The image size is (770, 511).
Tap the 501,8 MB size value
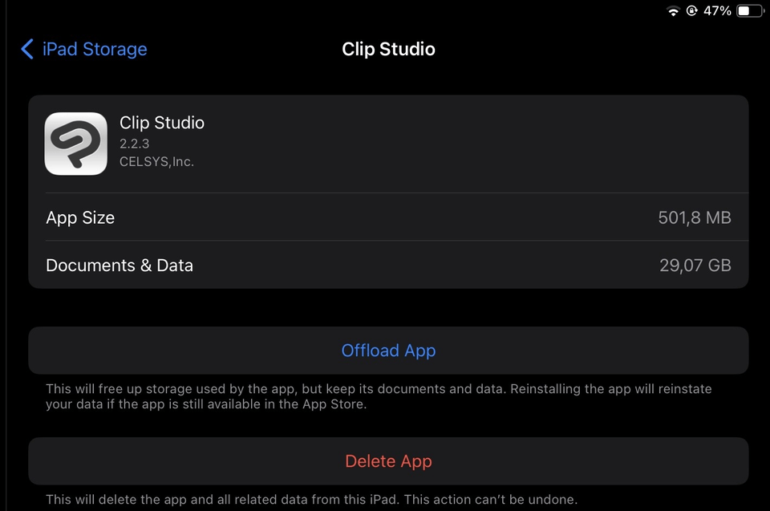pyautogui.click(x=695, y=217)
